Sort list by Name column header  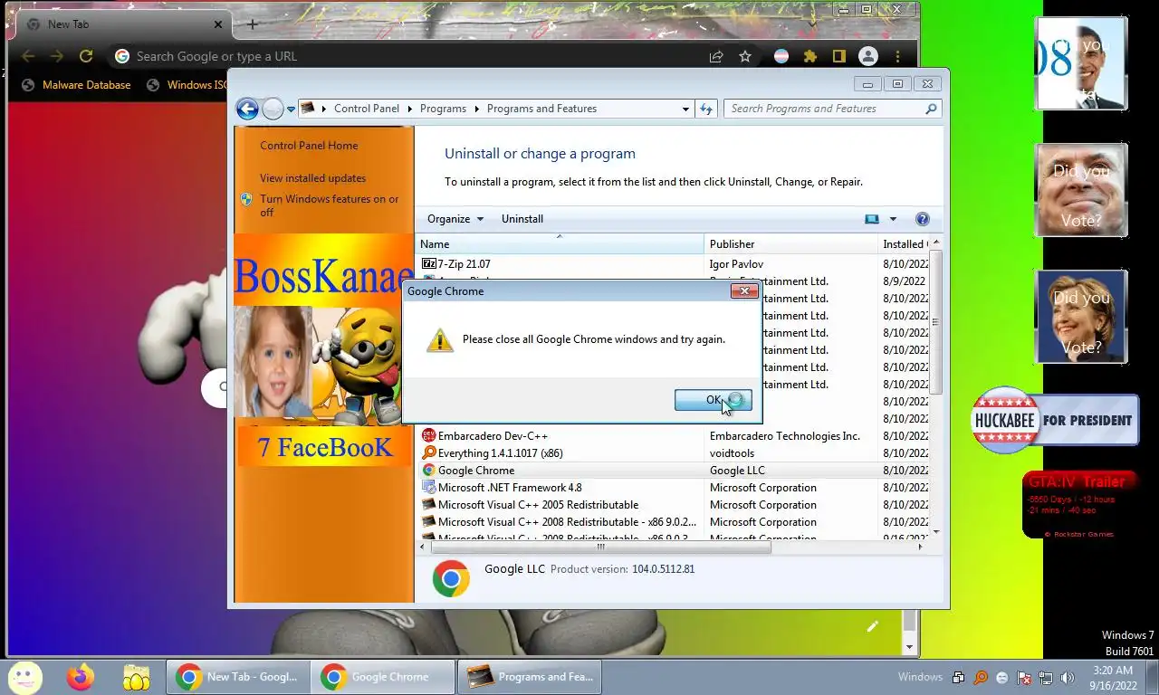click(560, 244)
